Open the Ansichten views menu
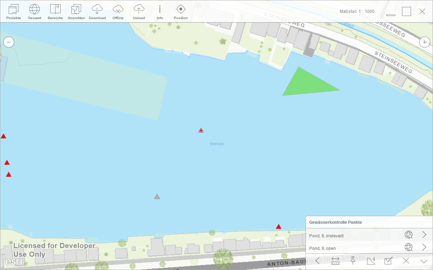 pyautogui.click(x=76, y=12)
